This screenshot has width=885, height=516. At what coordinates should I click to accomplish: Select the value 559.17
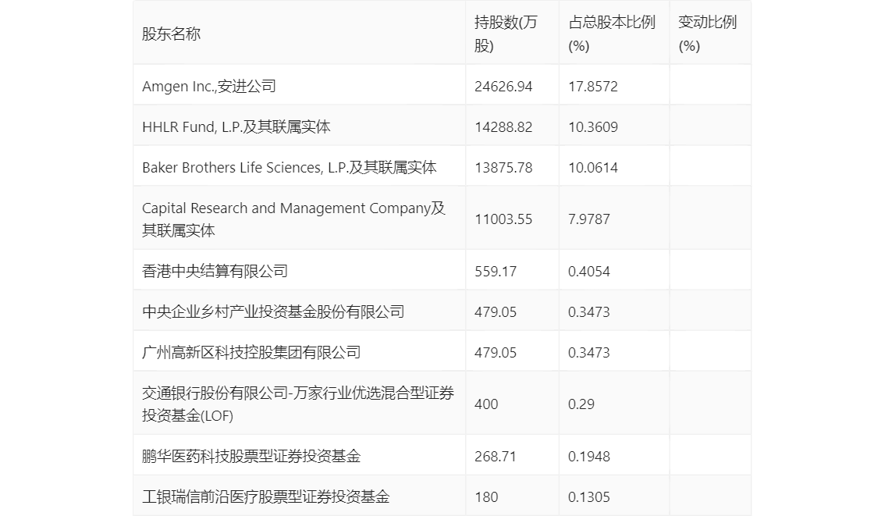click(x=496, y=272)
